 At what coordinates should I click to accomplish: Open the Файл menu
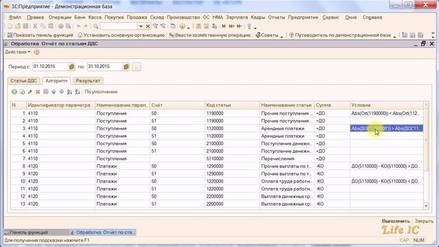click(x=14, y=17)
